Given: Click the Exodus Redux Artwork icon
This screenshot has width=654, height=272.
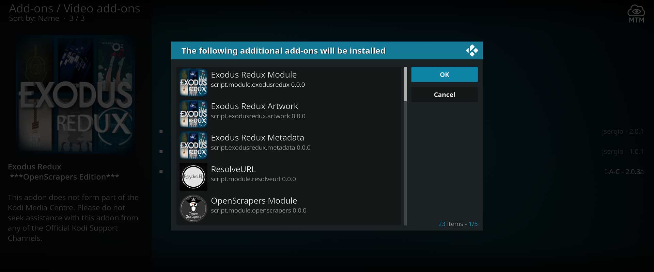Looking at the screenshot, I should (x=193, y=114).
